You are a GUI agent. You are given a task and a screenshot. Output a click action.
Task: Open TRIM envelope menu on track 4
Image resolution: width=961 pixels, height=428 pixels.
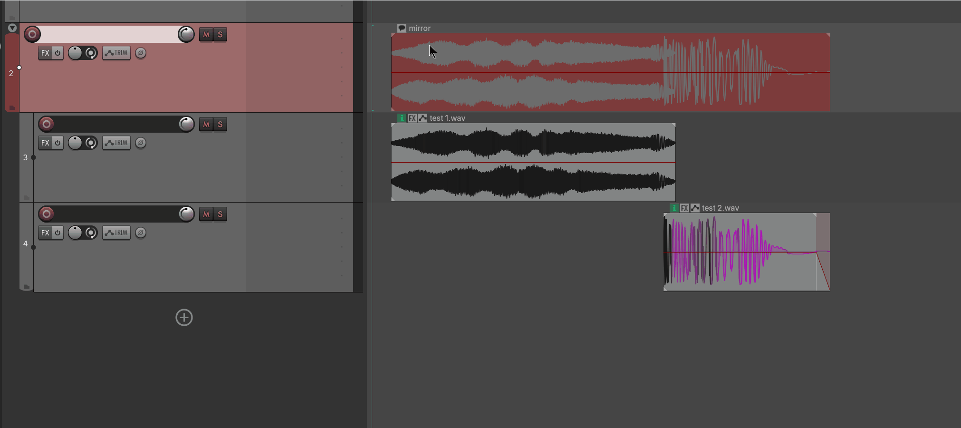(x=116, y=233)
